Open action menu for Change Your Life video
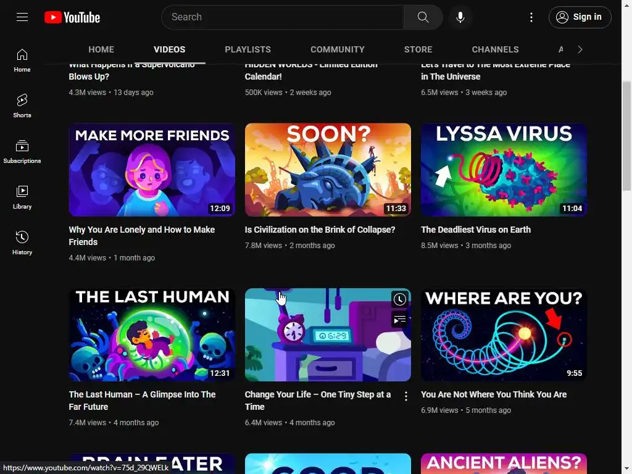Screen dimensions: 632x474 pyautogui.click(x=406, y=397)
